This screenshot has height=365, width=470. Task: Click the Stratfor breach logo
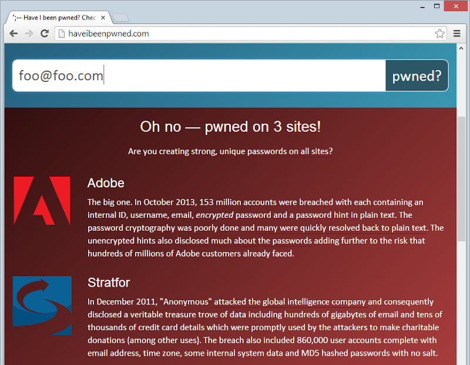point(42,305)
